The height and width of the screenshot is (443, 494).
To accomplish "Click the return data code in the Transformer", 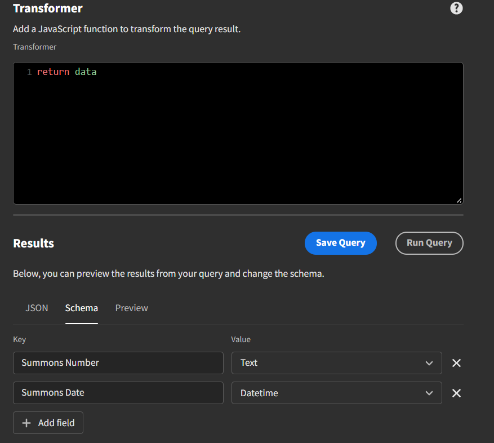I will [x=68, y=72].
